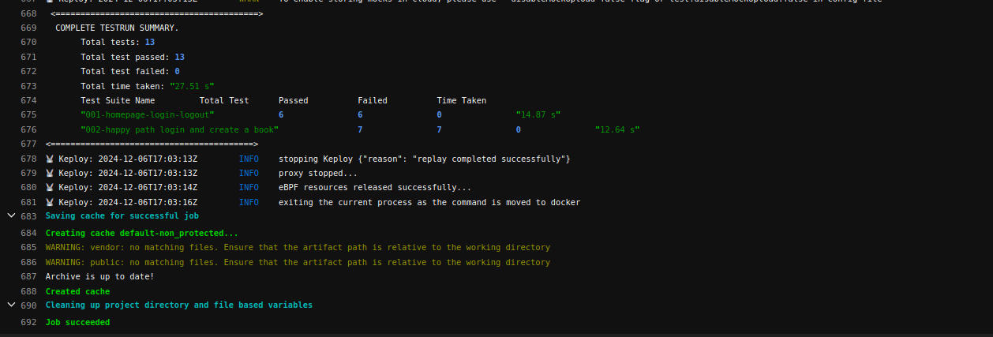
Task: Click line number 686
Action: 29,262
